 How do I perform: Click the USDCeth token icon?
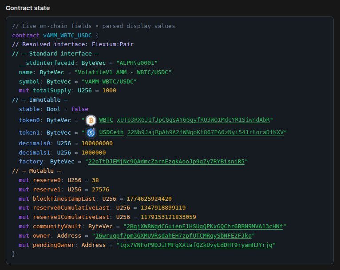tap(91, 132)
